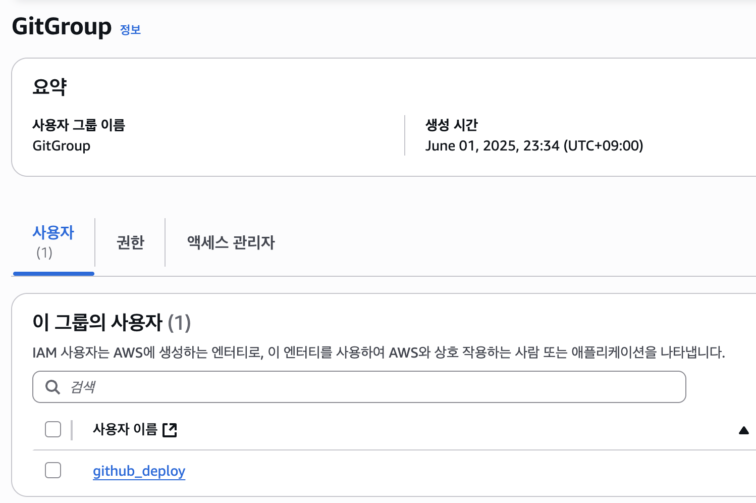
Task: Open the 권한 tab
Action: click(130, 242)
